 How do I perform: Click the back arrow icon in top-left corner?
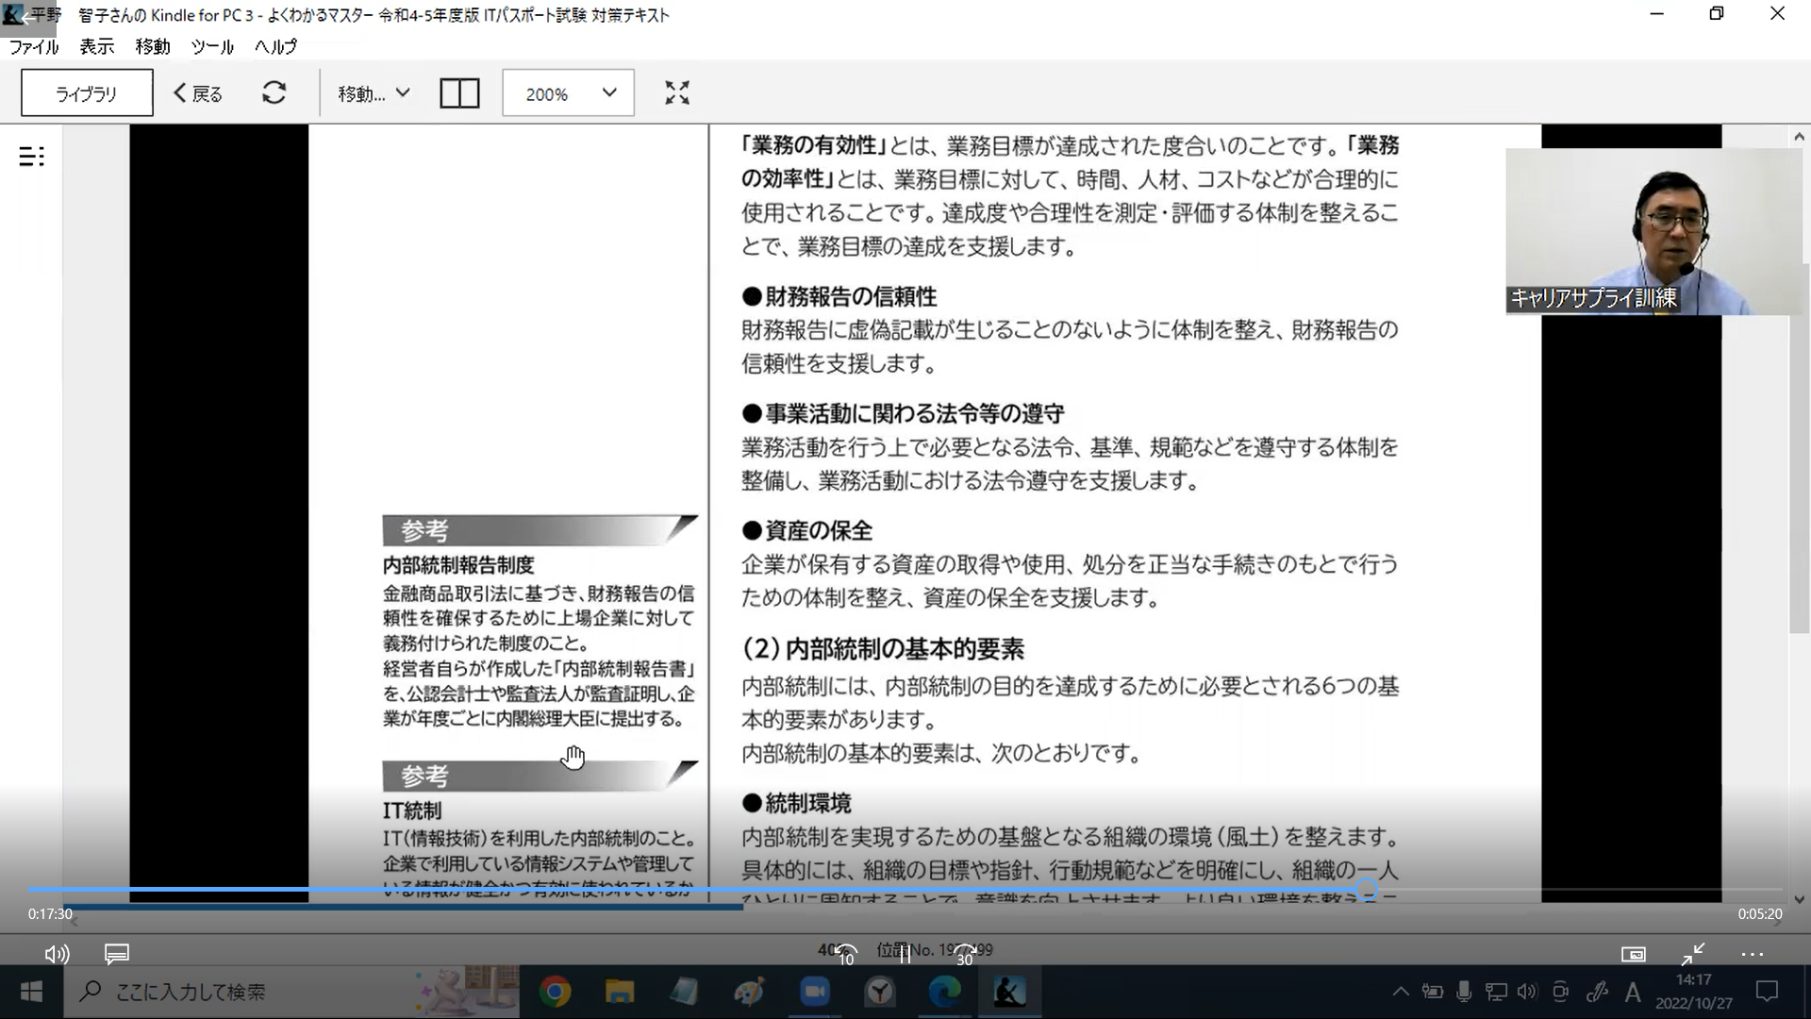click(x=25, y=19)
